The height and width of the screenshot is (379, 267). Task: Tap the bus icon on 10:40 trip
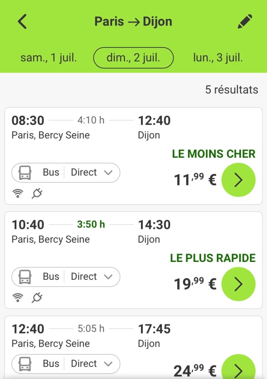tap(25, 277)
